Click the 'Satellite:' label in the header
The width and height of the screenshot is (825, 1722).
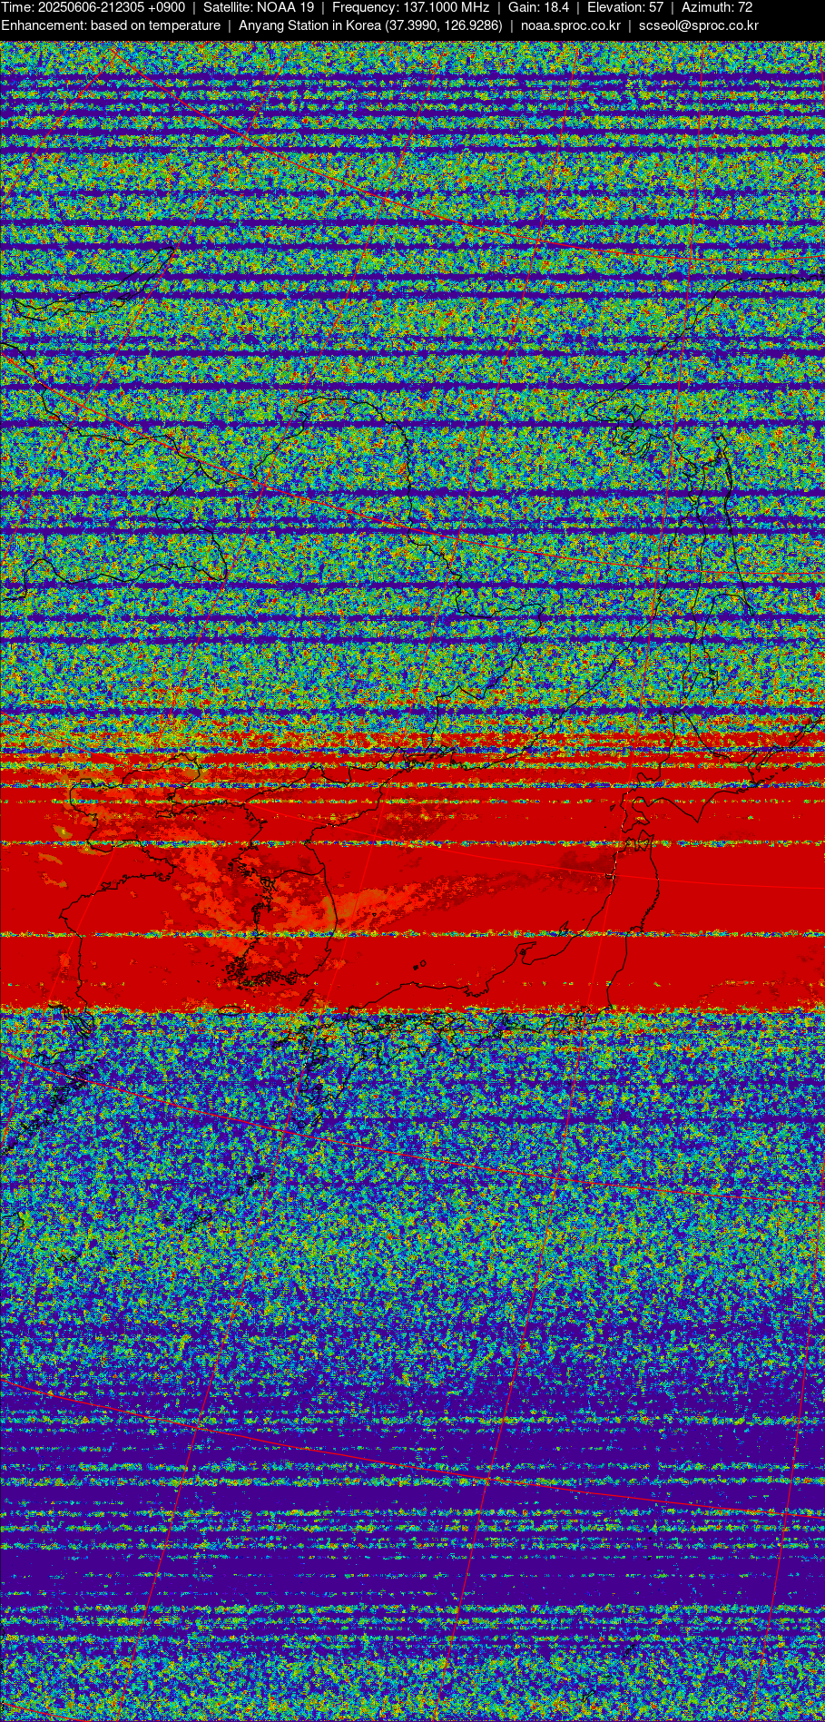click(228, 7)
